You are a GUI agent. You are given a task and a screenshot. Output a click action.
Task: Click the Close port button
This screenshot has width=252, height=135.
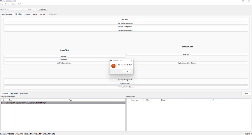tap(30, 9)
